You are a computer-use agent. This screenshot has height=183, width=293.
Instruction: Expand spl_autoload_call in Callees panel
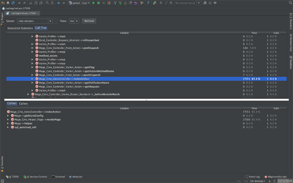pyautogui.click(x=8, y=127)
